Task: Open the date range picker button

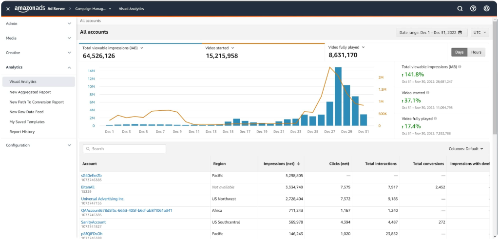Action: tap(432, 33)
